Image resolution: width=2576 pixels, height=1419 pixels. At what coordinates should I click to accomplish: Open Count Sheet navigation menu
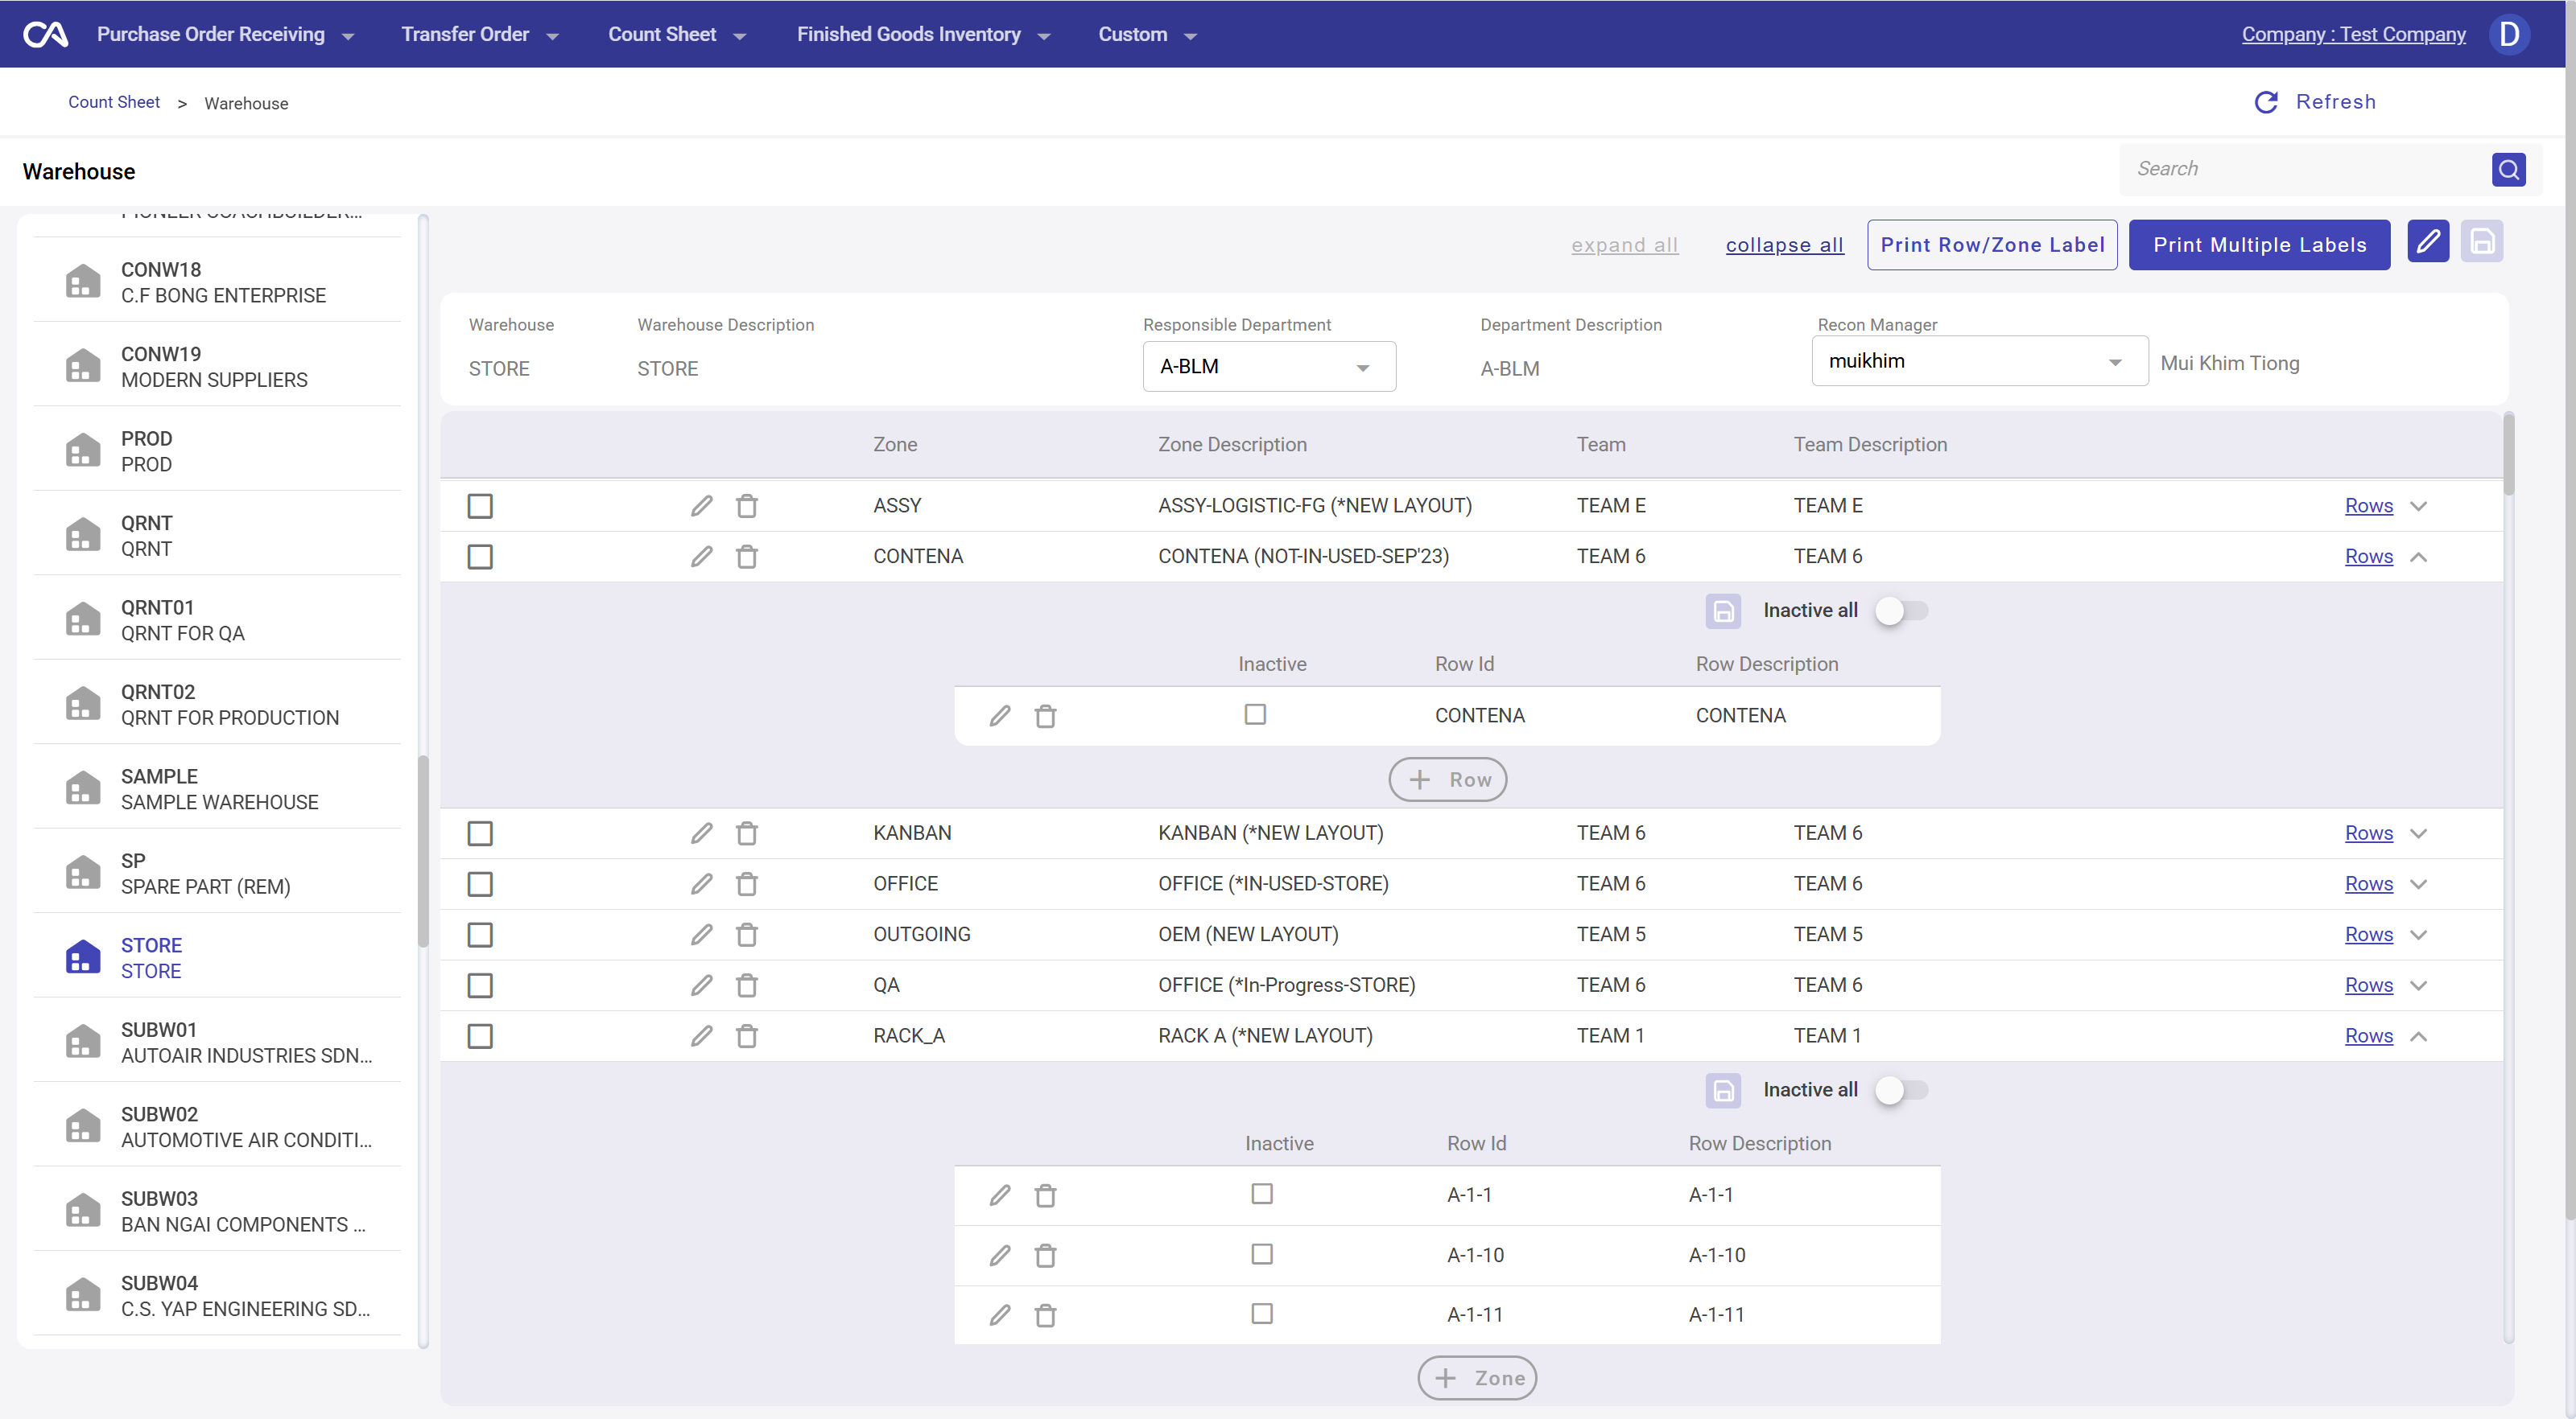pos(677,34)
